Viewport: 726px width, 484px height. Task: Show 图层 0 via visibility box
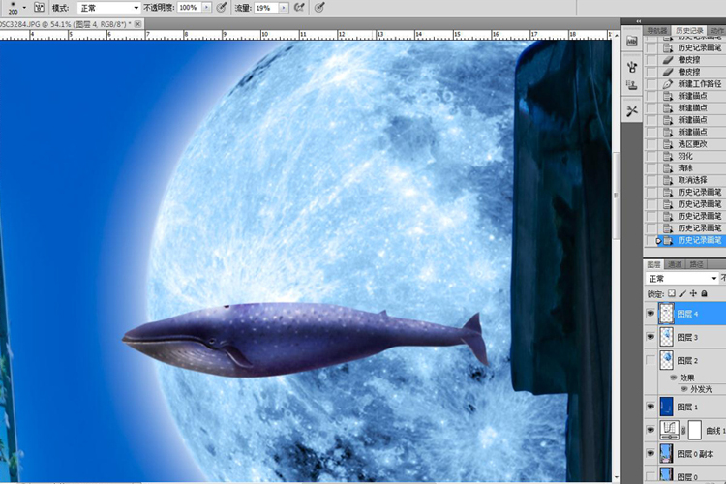coord(650,475)
